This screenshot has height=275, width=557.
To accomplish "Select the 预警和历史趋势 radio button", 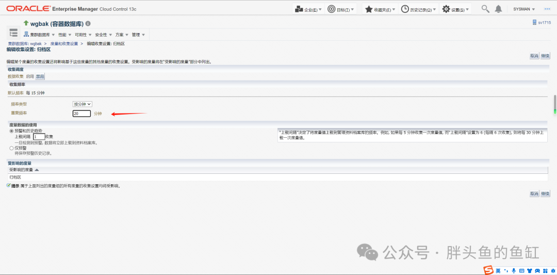I will click(x=11, y=131).
